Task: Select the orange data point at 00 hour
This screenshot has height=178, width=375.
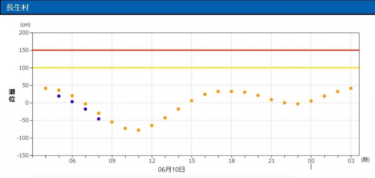Action: pos(311,101)
